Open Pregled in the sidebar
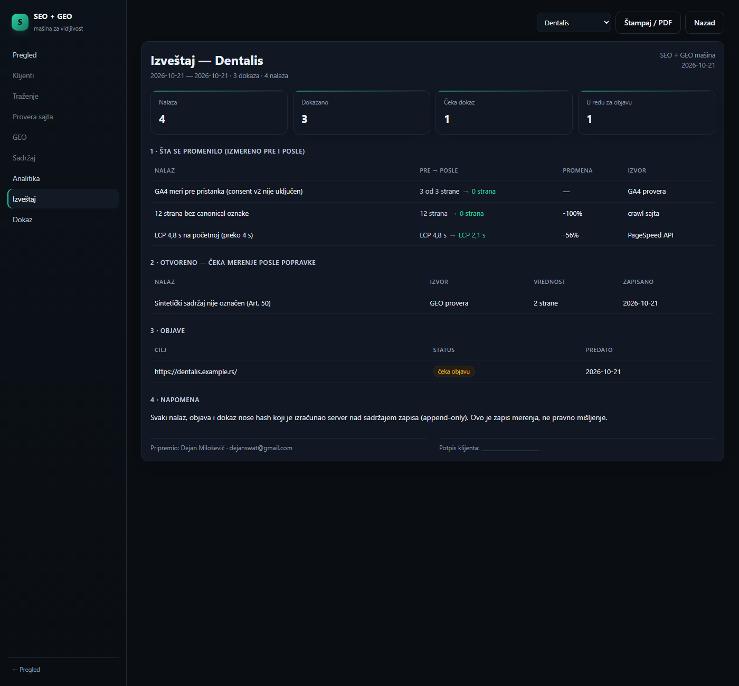The width and height of the screenshot is (739, 686). pyautogui.click(x=63, y=55)
